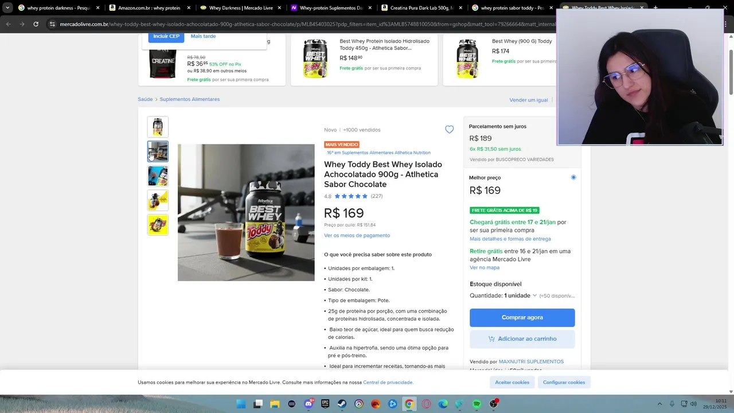Click 'Ver os meios de pagamento'
734x413 pixels.
[x=357, y=235]
